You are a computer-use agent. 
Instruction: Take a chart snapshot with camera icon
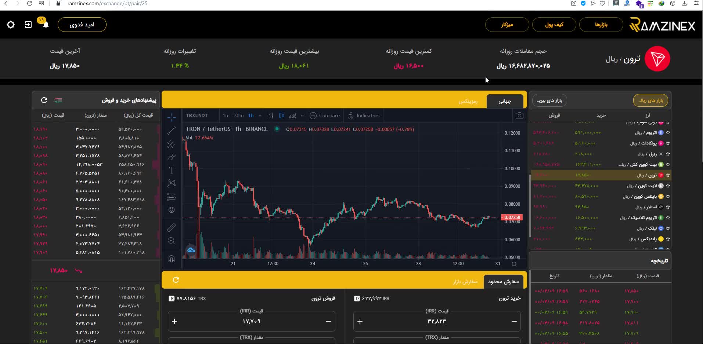(x=519, y=116)
